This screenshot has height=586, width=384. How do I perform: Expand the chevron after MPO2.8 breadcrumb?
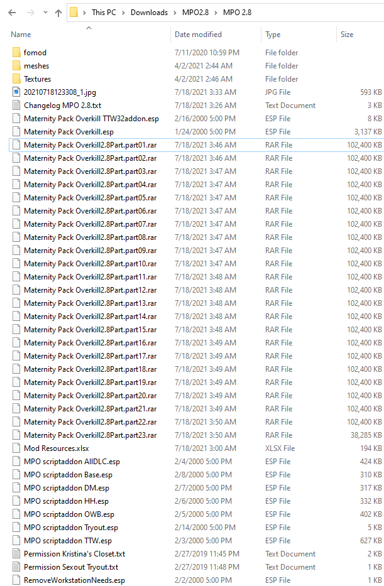coord(216,13)
